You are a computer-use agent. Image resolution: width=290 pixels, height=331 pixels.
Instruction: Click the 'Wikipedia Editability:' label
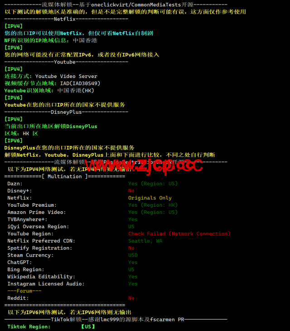[41, 277]
